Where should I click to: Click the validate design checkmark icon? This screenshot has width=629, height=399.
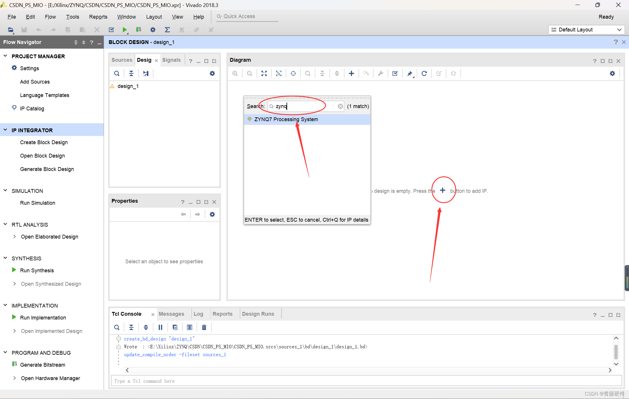pyautogui.click(x=395, y=73)
